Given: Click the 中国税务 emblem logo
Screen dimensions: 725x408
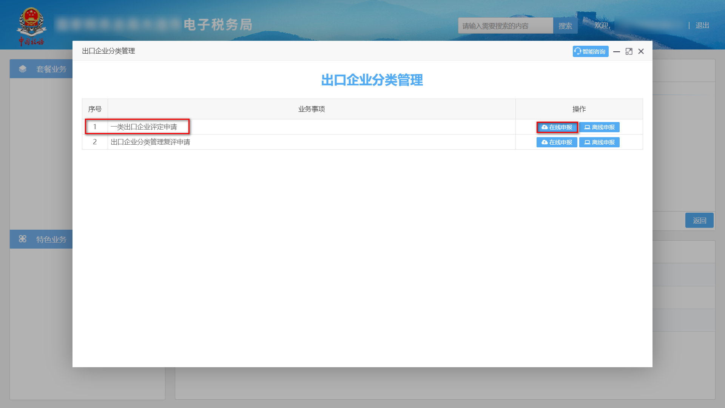Looking at the screenshot, I should (32, 25).
